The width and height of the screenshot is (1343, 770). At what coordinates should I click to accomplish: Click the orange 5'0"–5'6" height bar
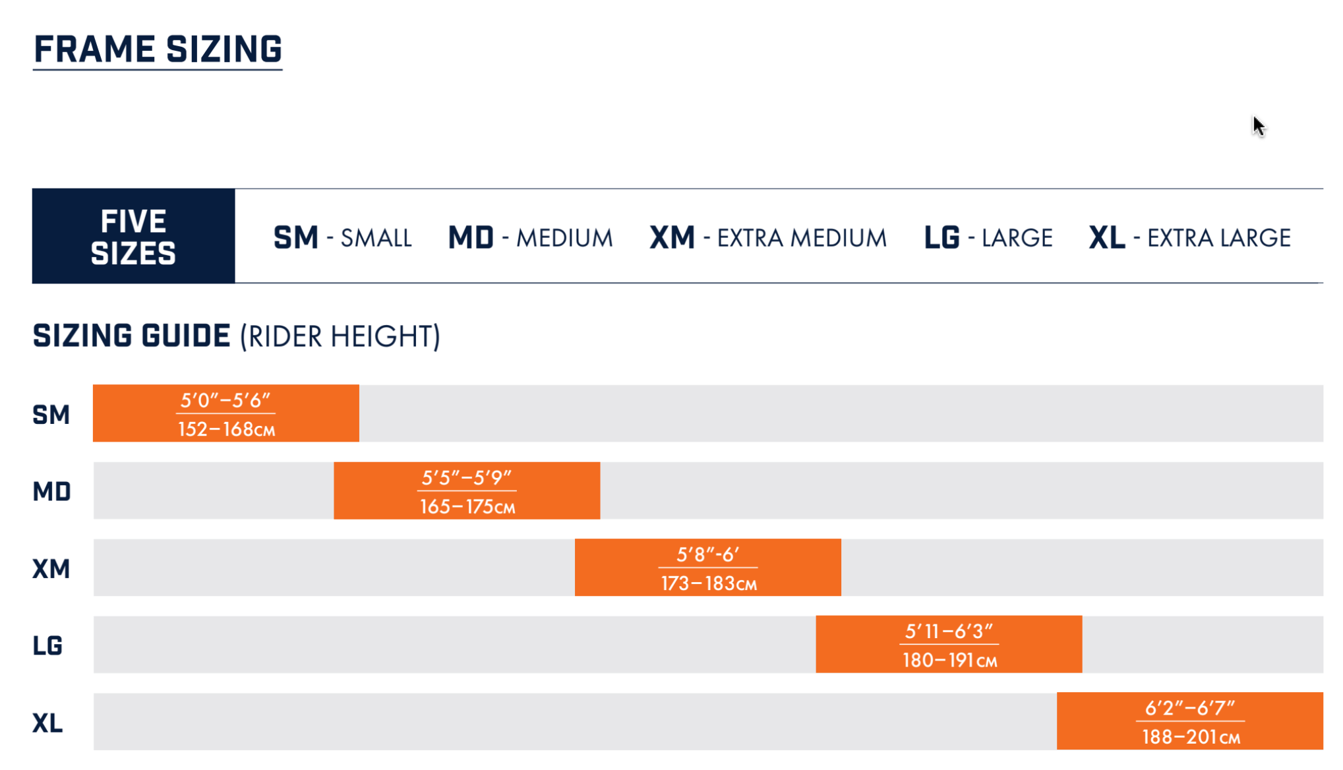coord(225,413)
